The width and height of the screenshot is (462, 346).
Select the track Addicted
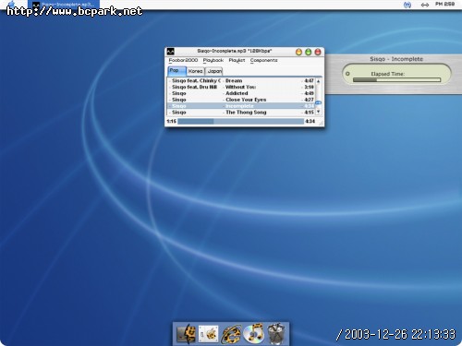pos(241,93)
